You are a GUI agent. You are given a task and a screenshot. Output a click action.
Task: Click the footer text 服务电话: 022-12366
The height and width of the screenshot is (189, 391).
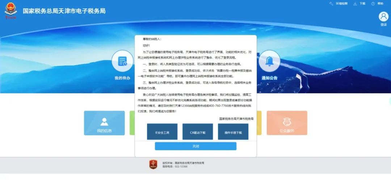coord(175,166)
